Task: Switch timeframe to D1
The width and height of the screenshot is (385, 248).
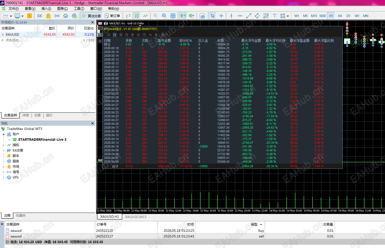Action: tap(348, 16)
